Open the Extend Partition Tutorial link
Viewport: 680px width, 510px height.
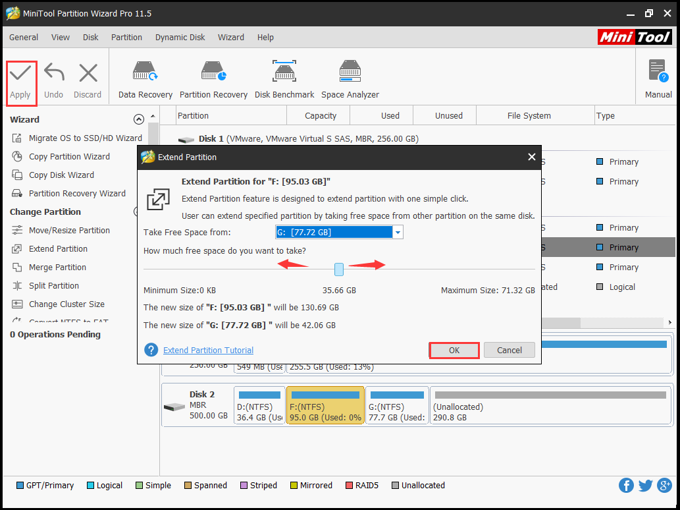pyautogui.click(x=208, y=351)
